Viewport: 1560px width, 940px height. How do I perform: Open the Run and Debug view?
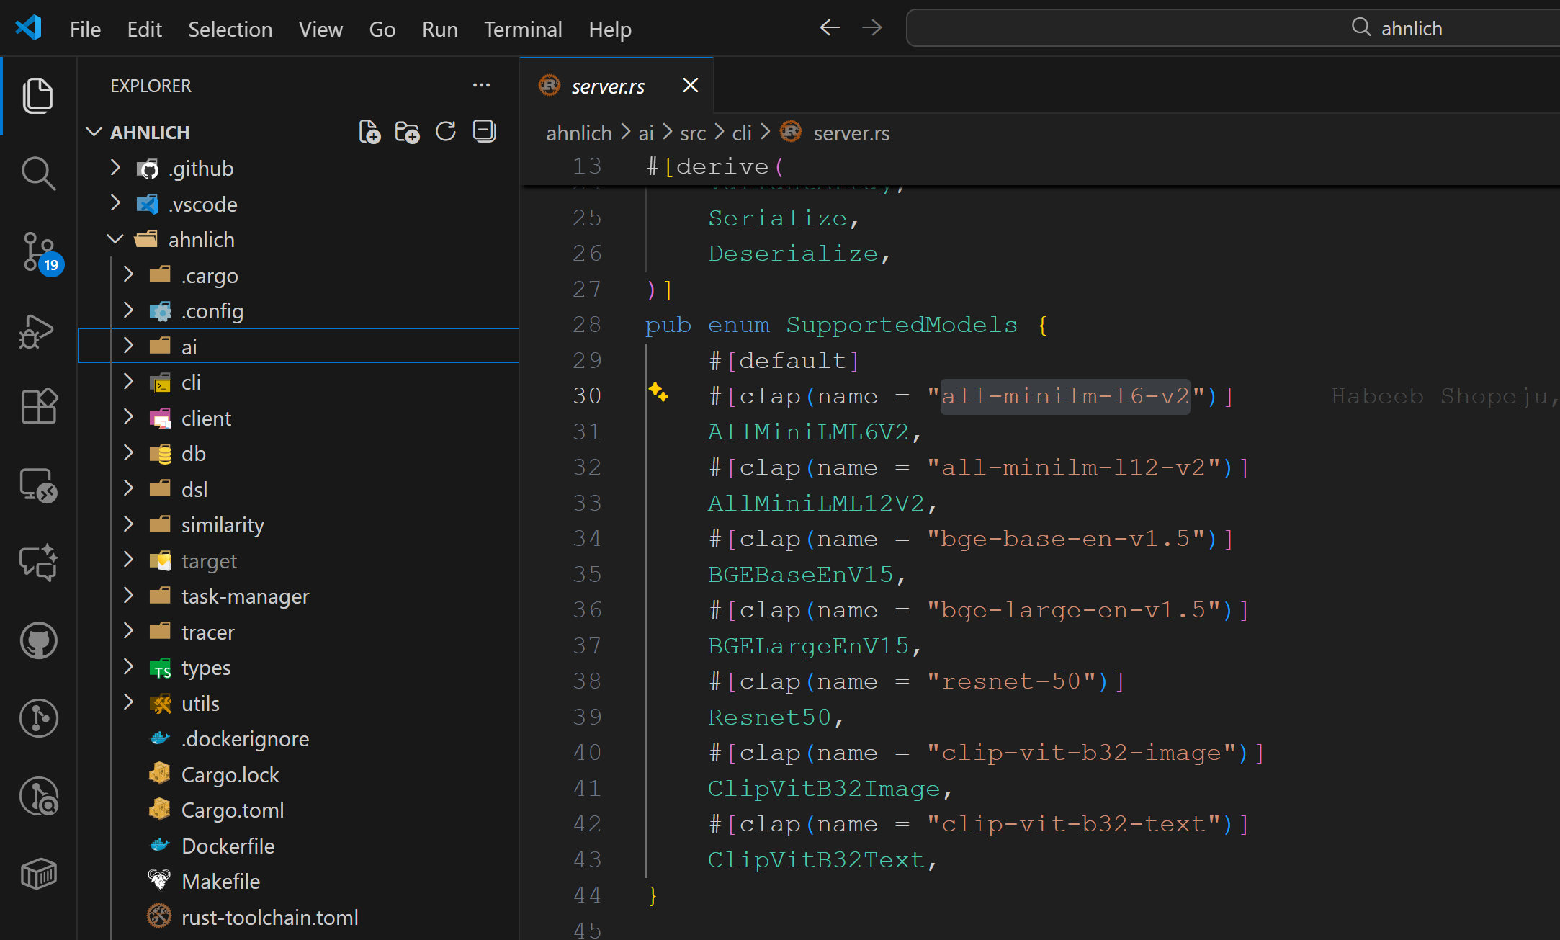coord(37,332)
